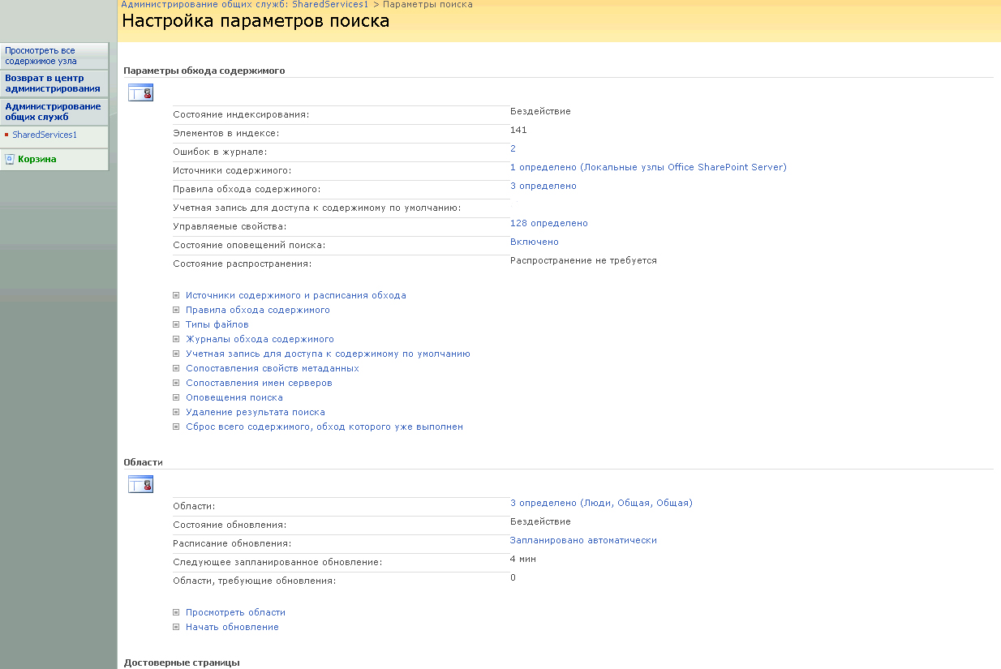Screen dimensions: 1001x669
Task: Go to Возврат в центр администрирования
Action: [x=53, y=84]
